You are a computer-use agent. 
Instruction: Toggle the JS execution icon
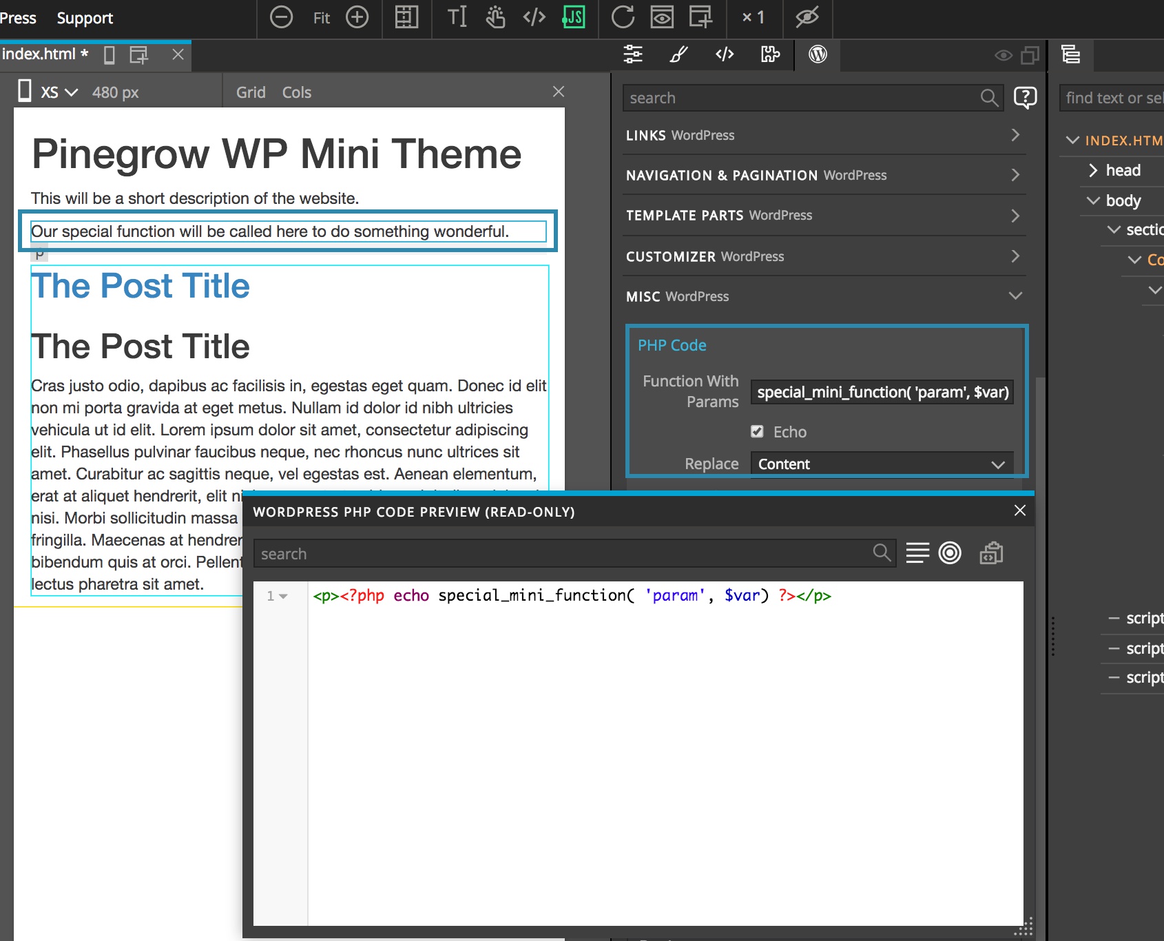point(574,17)
